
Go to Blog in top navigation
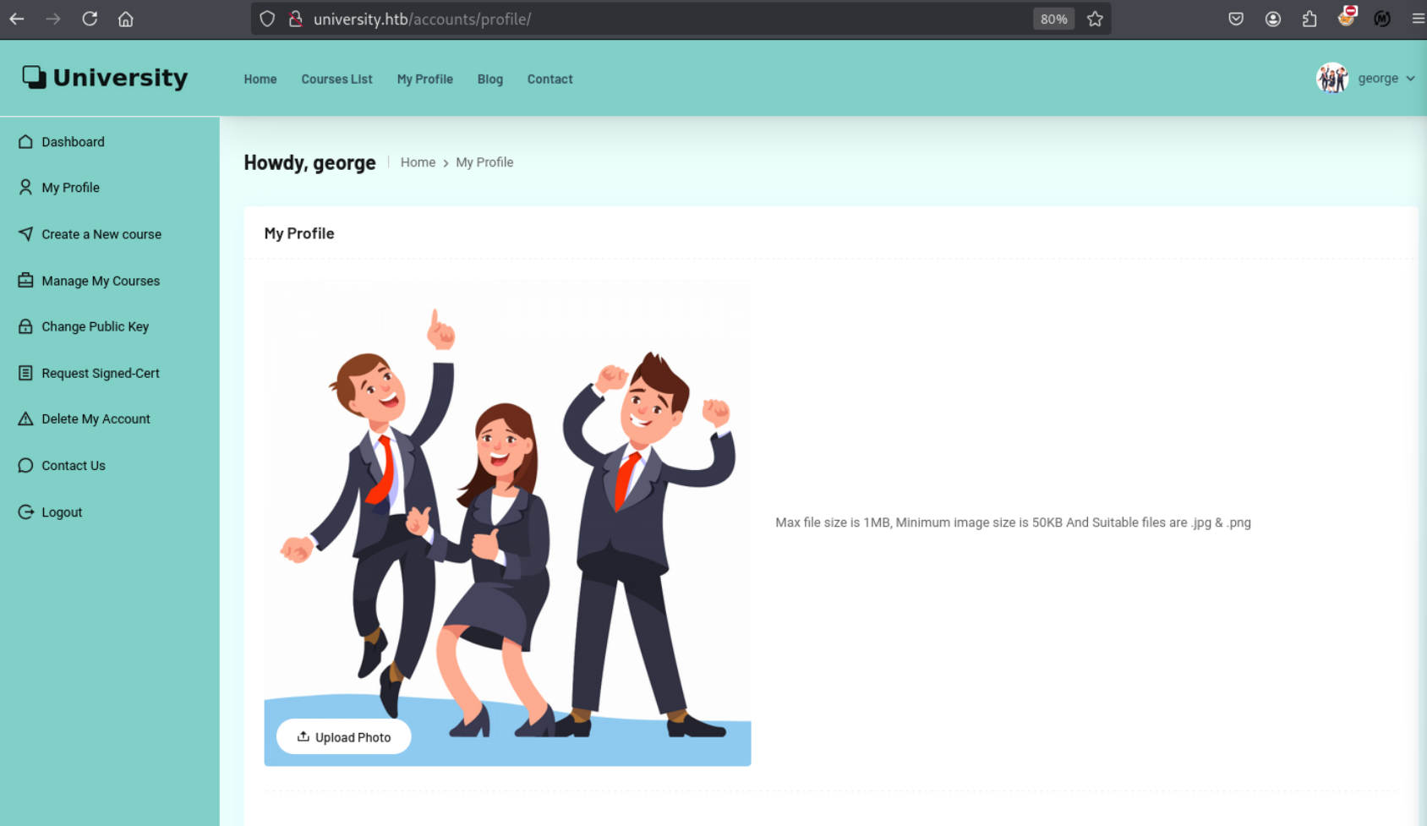pyautogui.click(x=489, y=79)
